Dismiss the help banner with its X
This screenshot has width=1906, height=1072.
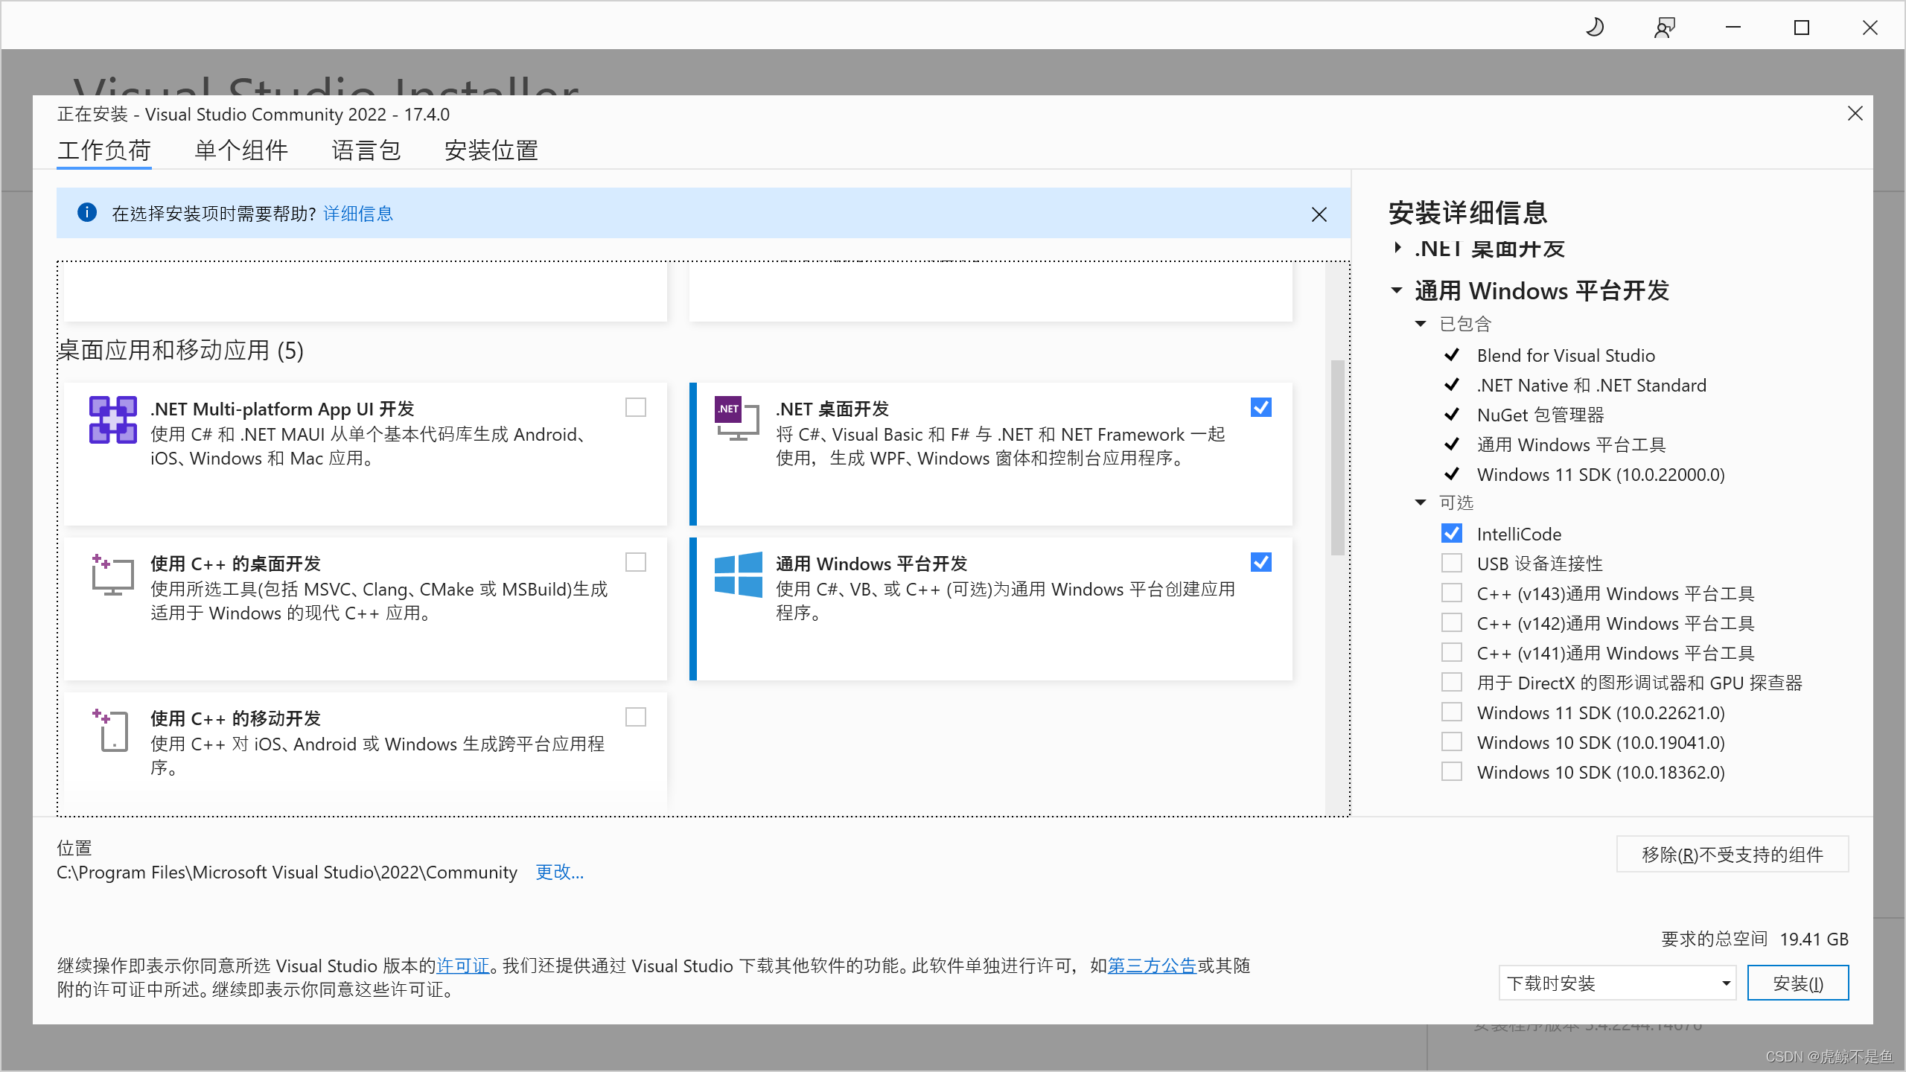1319,214
